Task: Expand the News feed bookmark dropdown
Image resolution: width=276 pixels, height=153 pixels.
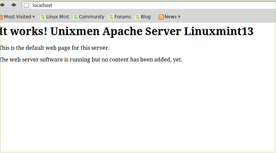Action: tap(170, 17)
